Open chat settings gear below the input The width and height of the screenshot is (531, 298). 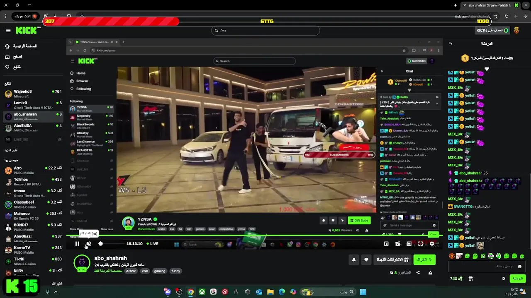click(x=504, y=279)
